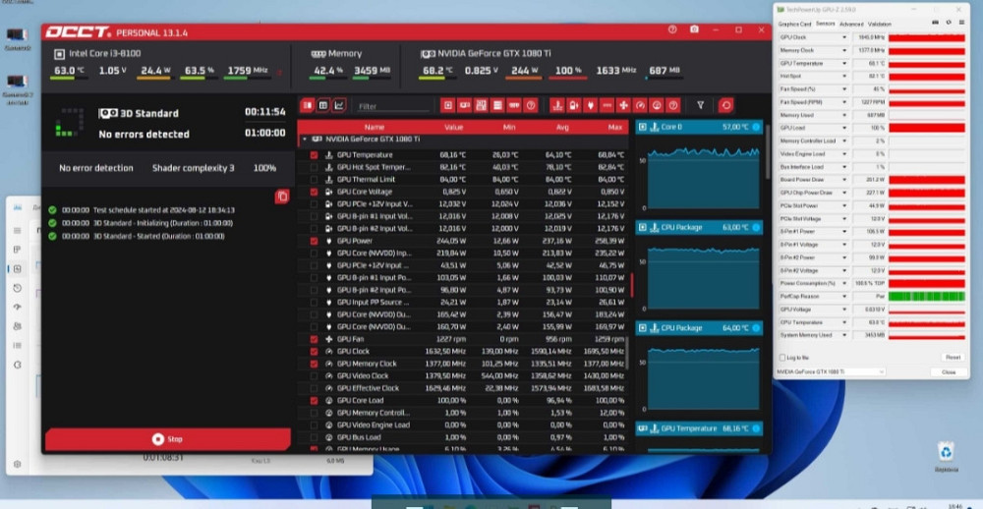Click the copy log icon above test log

tap(282, 197)
